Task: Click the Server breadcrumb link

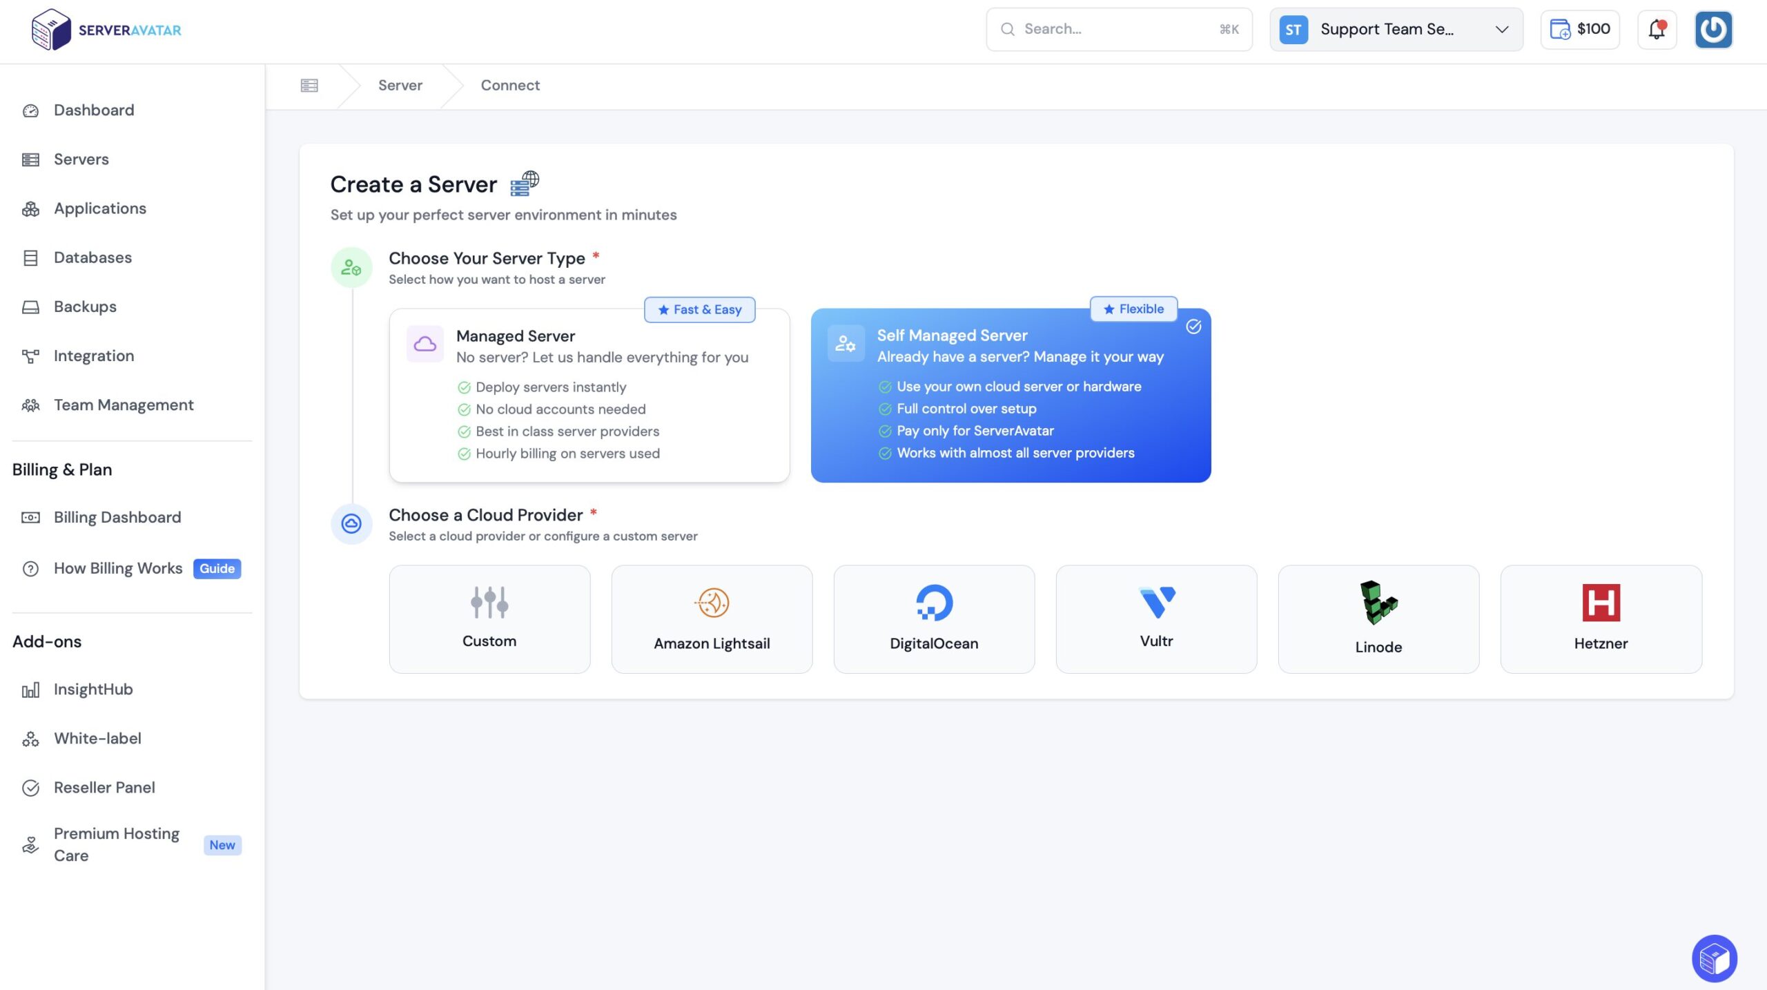Action: point(400,86)
